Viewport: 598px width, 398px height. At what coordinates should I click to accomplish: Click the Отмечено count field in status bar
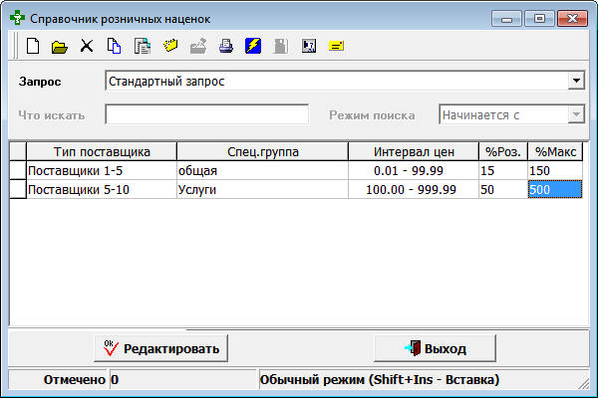183,379
